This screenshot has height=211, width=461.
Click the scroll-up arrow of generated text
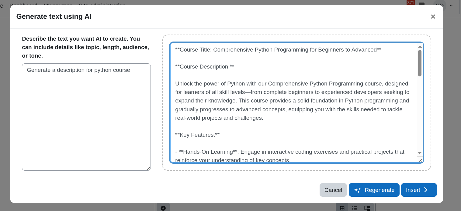coord(420,46)
